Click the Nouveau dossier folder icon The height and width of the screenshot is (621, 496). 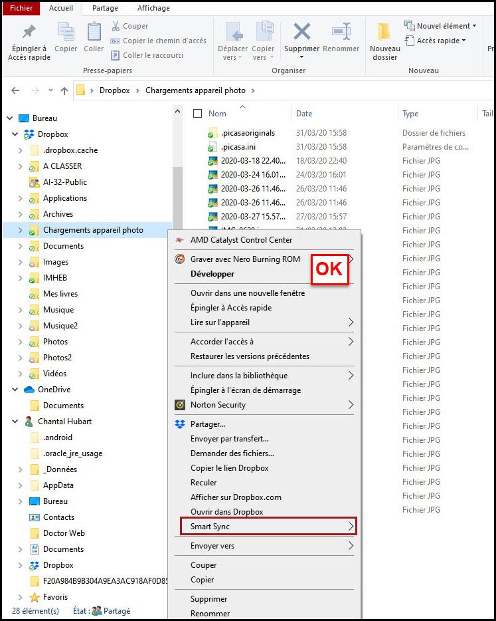(x=384, y=32)
